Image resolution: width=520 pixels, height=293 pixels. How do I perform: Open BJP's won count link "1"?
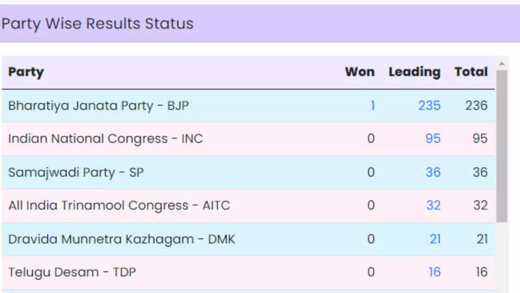(372, 105)
